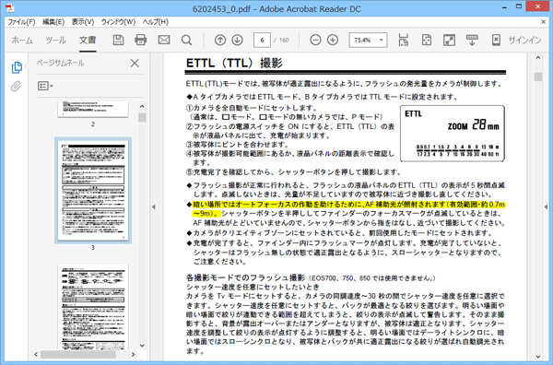Click the ETTL ZOOM 28mm LCD panel illustration

453,134
